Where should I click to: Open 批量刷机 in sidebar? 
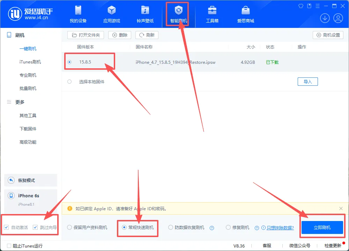[28, 89]
